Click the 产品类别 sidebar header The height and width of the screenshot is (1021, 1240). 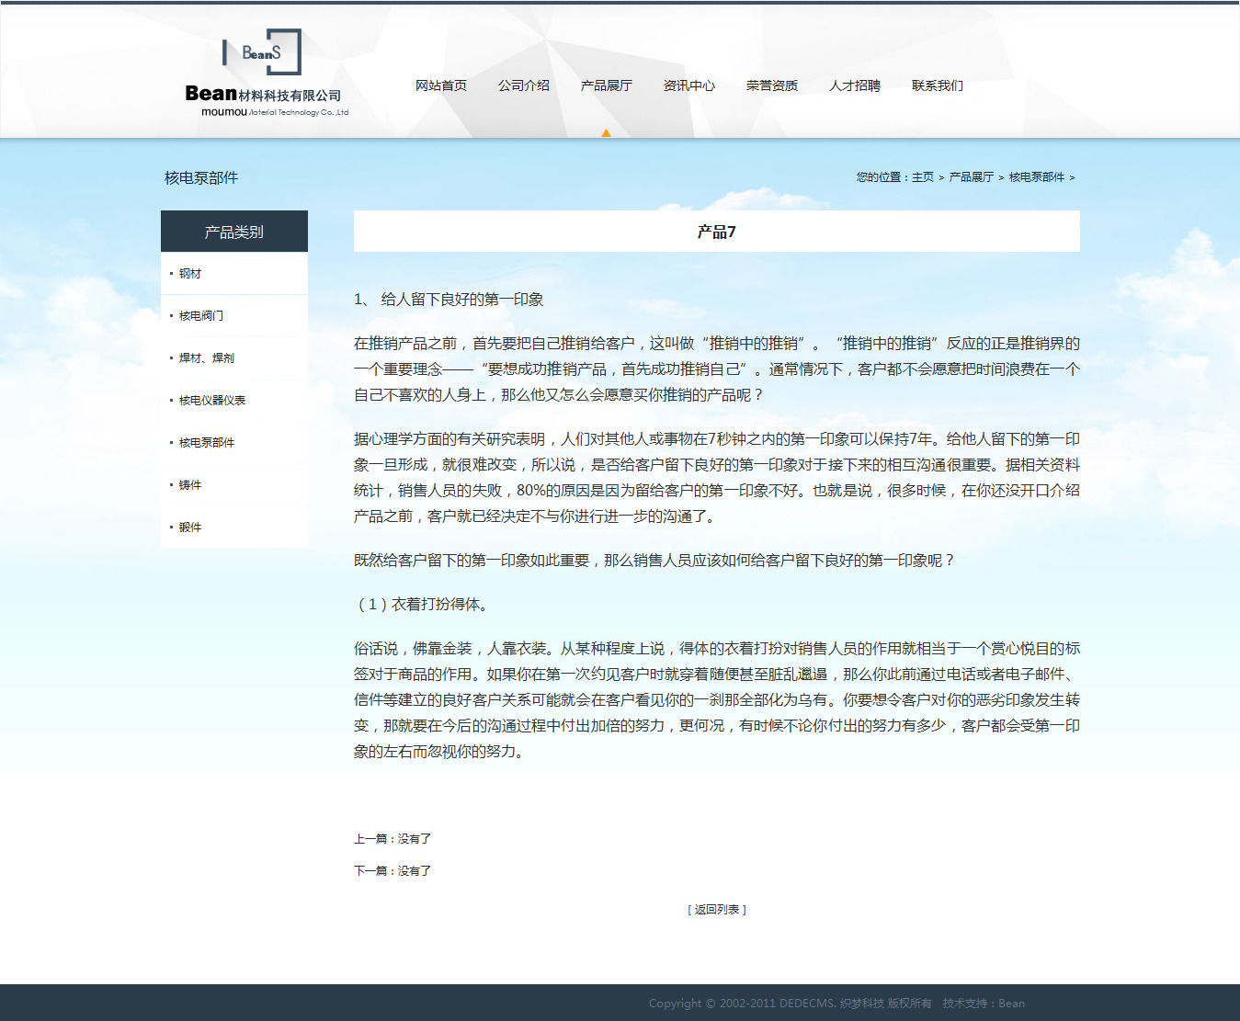pos(234,232)
